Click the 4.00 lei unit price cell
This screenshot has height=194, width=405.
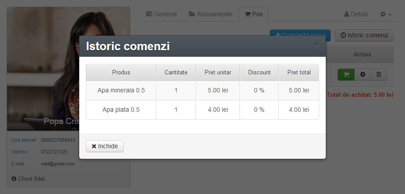pos(218,110)
